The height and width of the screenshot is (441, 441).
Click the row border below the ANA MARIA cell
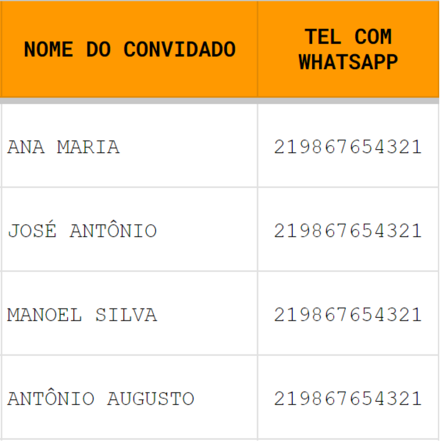pyautogui.click(x=129, y=187)
